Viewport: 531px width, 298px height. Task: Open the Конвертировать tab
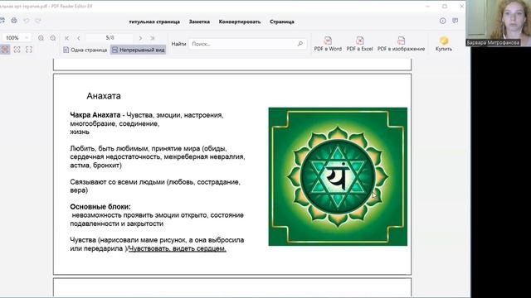[240, 22]
